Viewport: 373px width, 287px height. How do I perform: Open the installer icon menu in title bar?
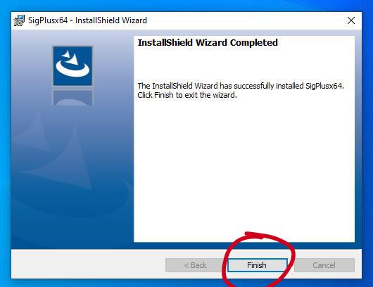click(19, 20)
